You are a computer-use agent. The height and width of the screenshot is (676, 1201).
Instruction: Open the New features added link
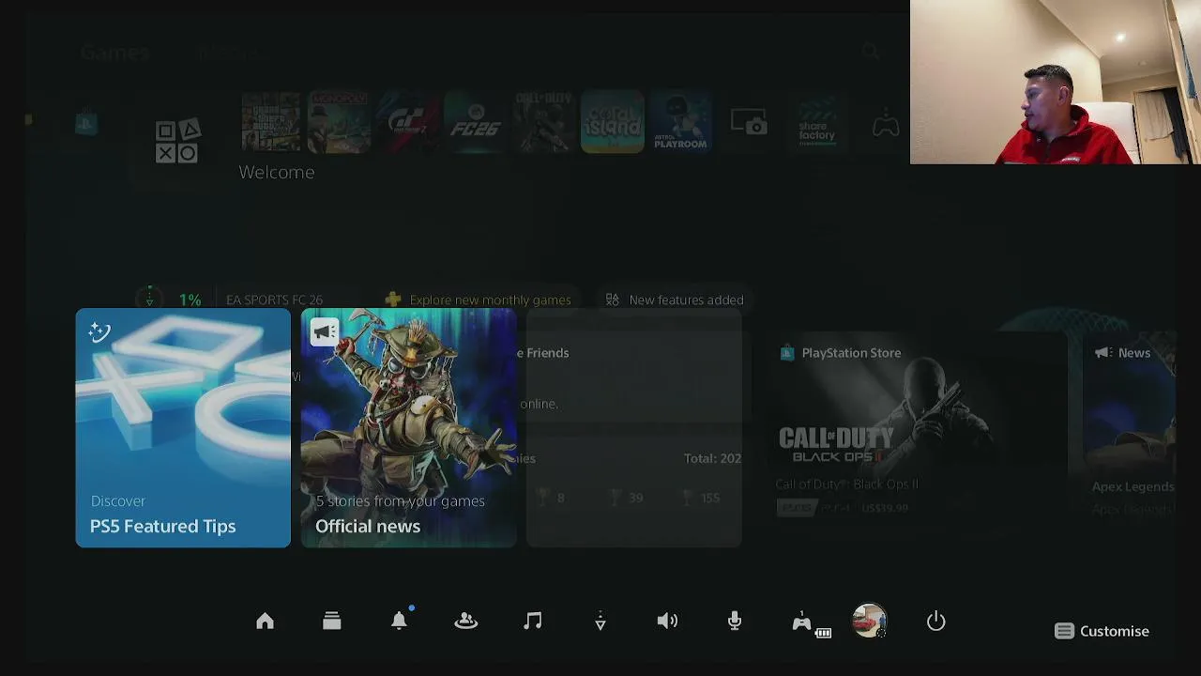pyautogui.click(x=675, y=300)
